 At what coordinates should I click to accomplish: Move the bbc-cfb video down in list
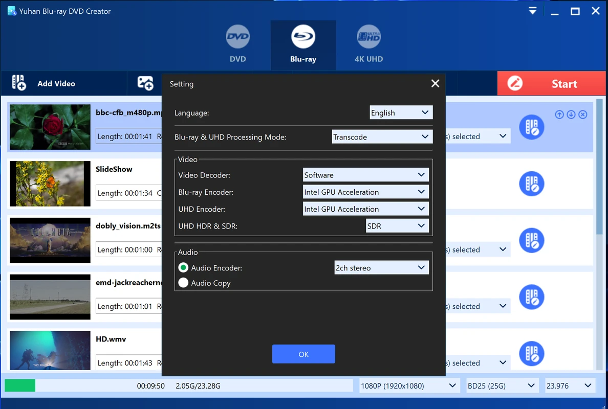point(571,114)
